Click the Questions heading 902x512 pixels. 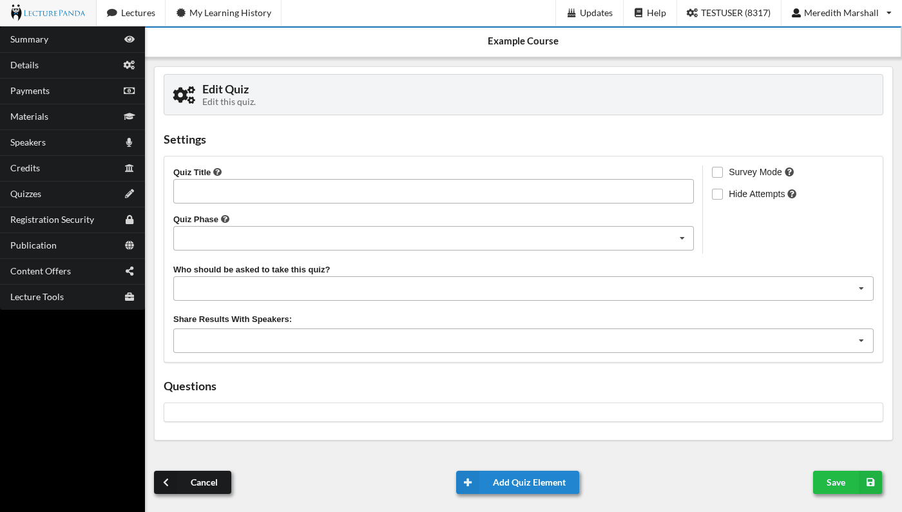click(x=190, y=386)
